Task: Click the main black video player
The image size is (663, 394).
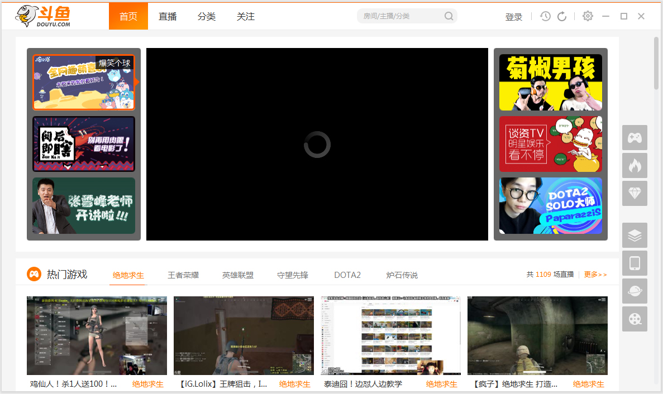Action: [x=317, y=144]
